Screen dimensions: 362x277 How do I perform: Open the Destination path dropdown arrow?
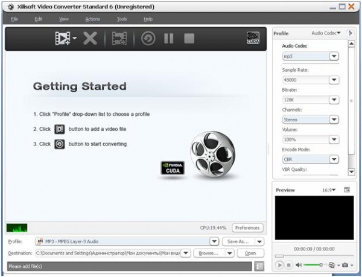click(x=186, y=253)
